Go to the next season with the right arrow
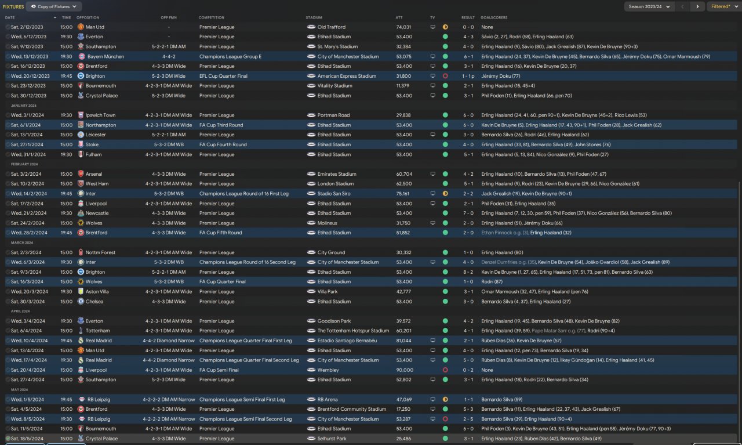Viewport: 742px width, 445px height. pyautogui.click(x=697, y=6)
